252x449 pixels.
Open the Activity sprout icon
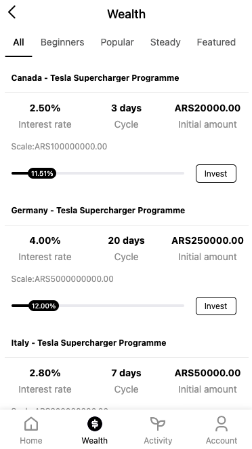158,424
